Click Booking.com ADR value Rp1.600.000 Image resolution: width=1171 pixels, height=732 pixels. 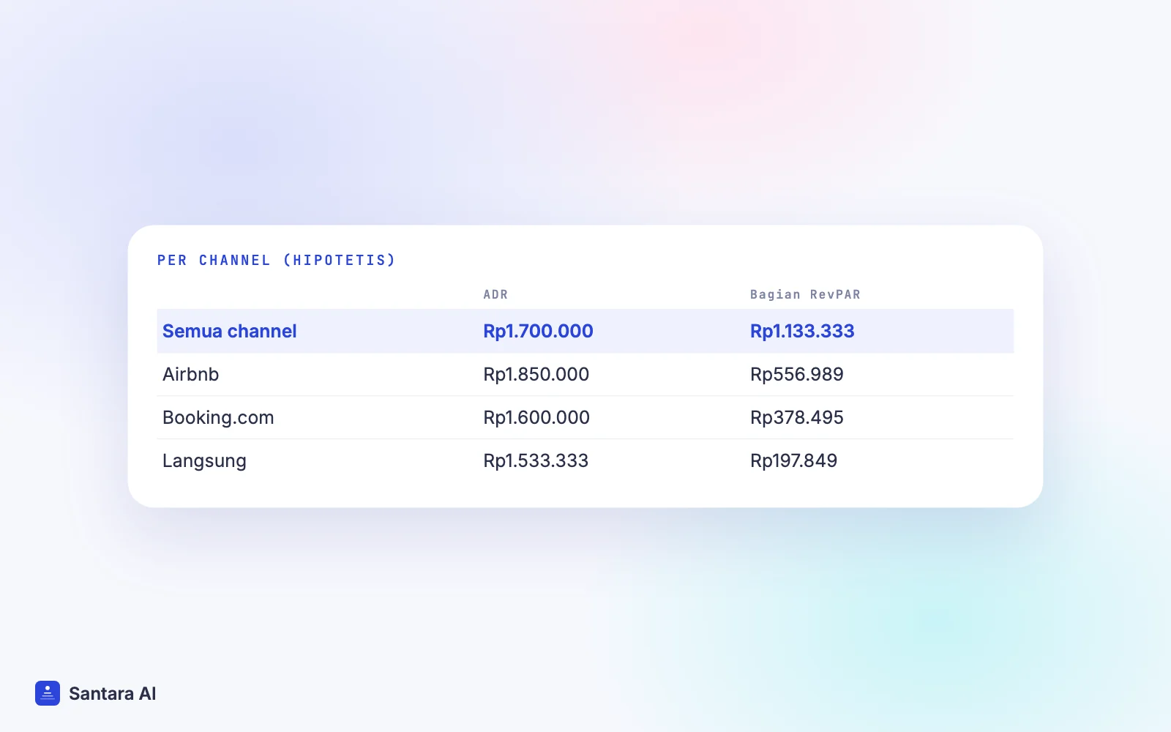(x=536, y=417)
